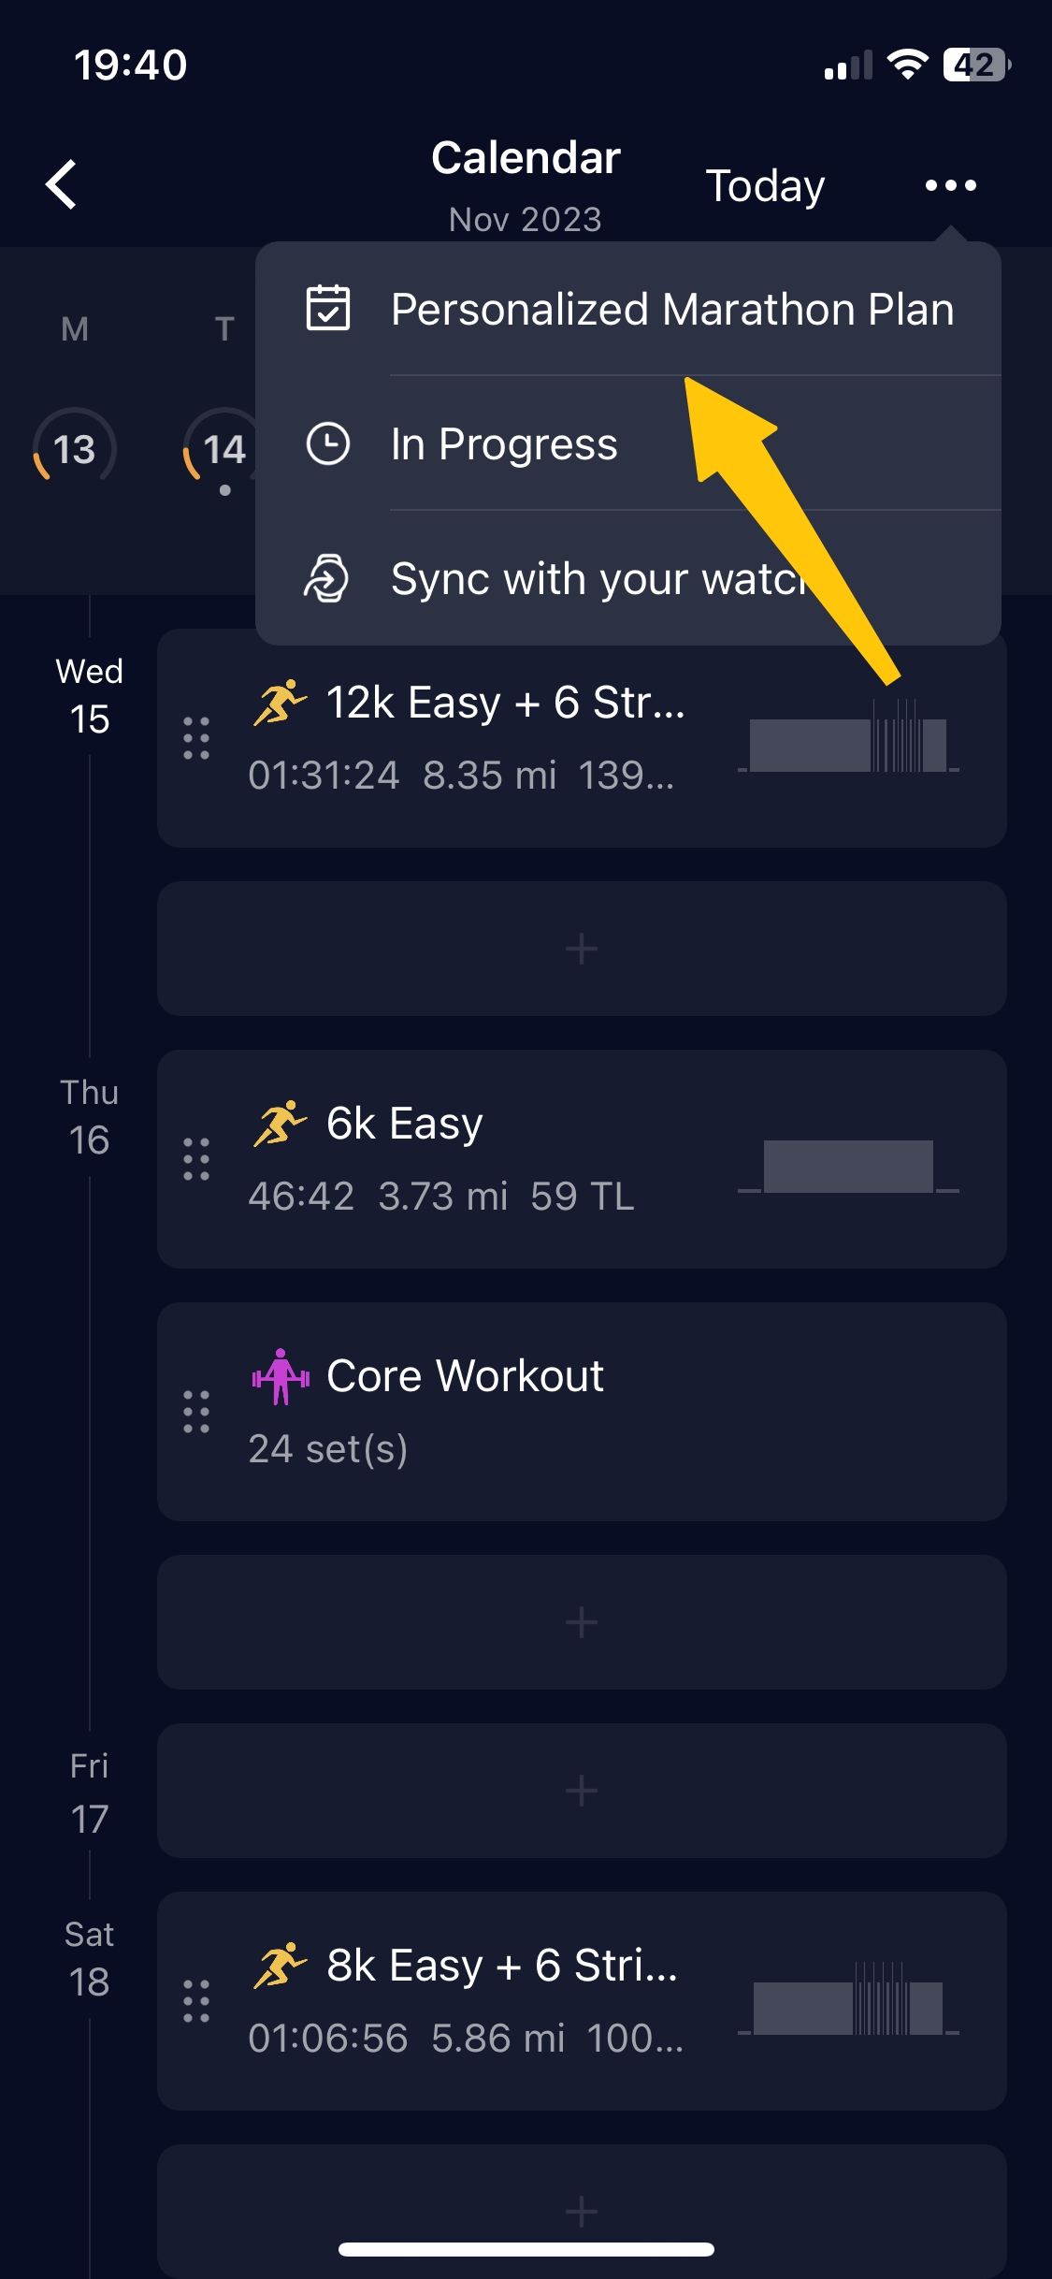Image resolution: width=1052 pixels, height=2279 pixels.
Task: Open 12k Easy workout intensity chart
Action: coord(848,736)
